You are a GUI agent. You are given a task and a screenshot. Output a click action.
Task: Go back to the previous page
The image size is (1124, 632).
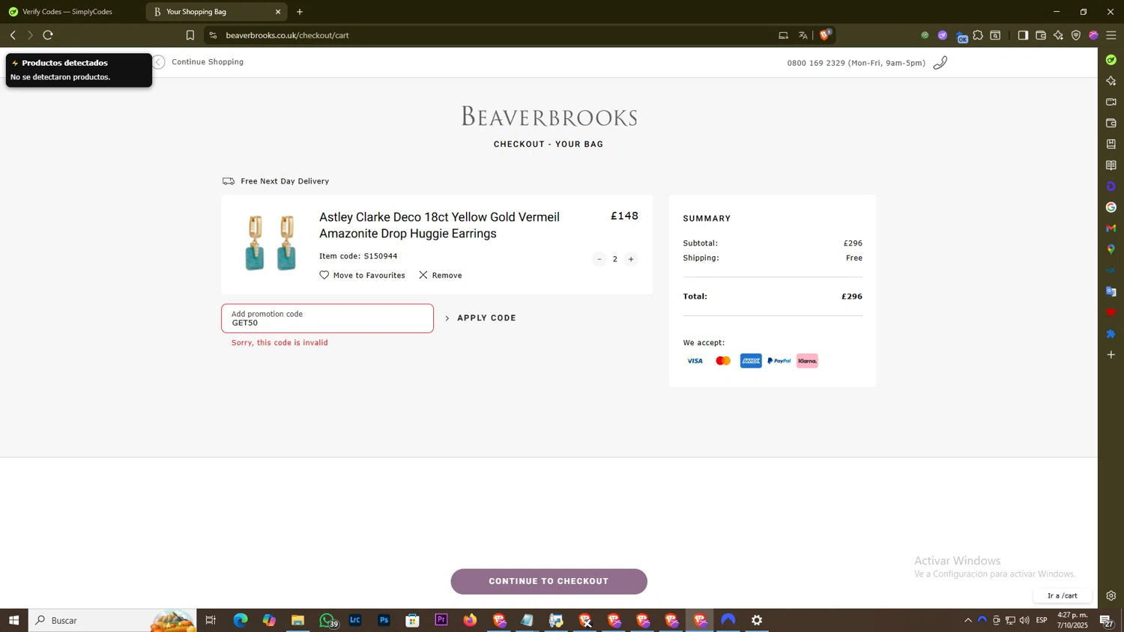13,35
